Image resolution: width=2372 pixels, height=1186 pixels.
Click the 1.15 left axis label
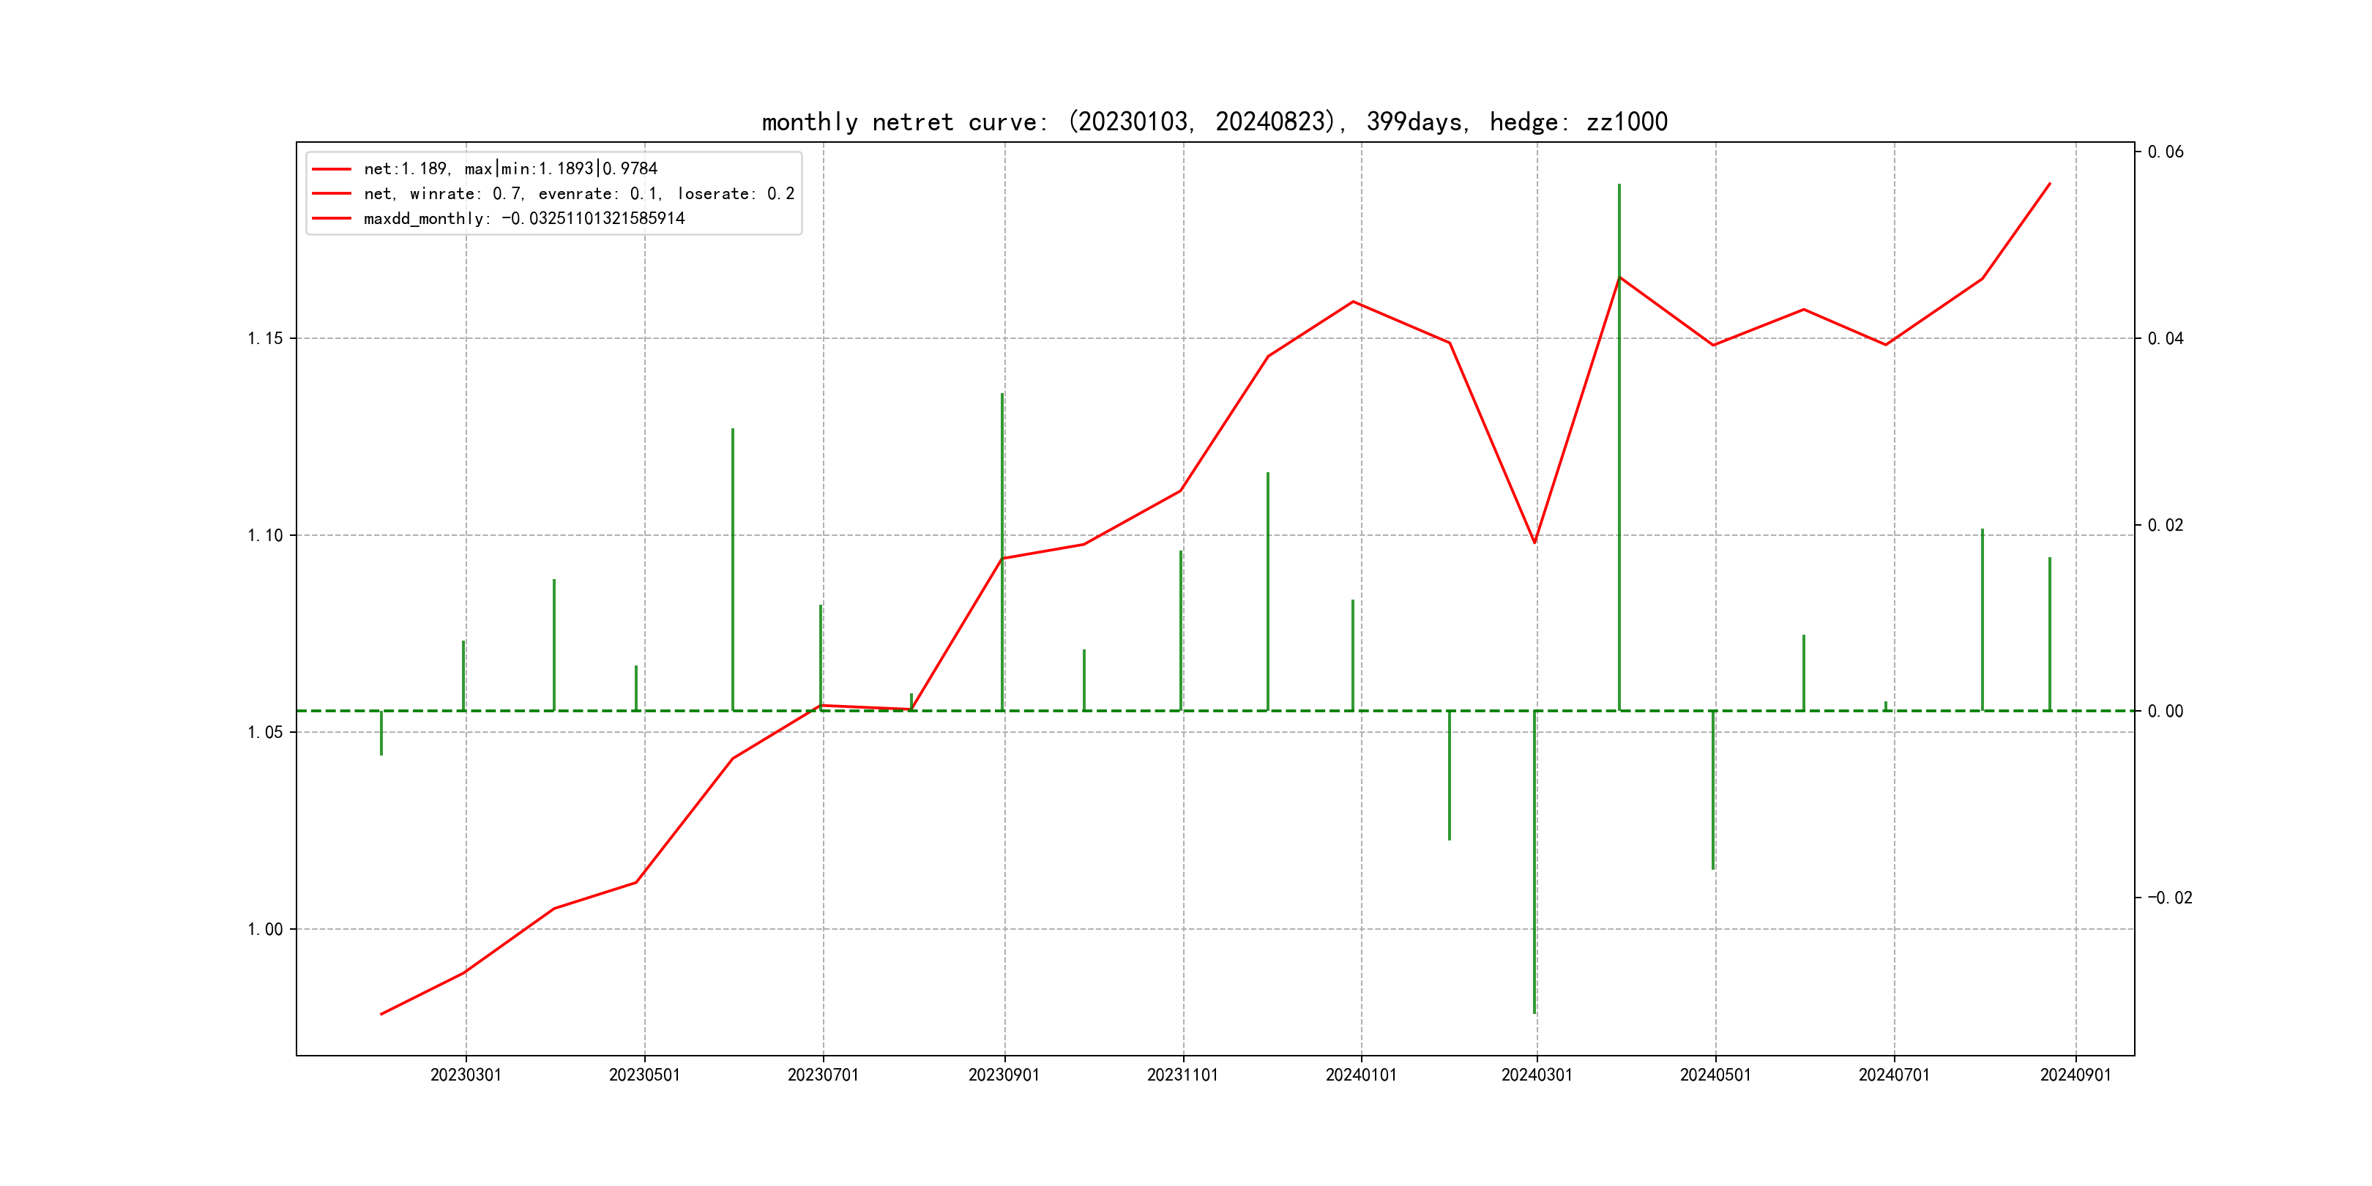coord(265,338)
